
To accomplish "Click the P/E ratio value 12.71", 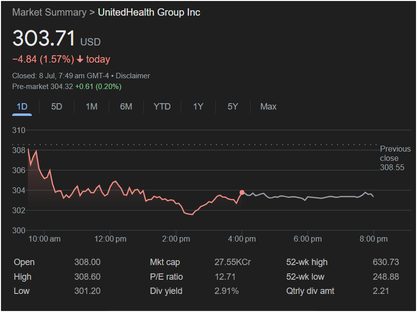I will click(x=225, y=277).
